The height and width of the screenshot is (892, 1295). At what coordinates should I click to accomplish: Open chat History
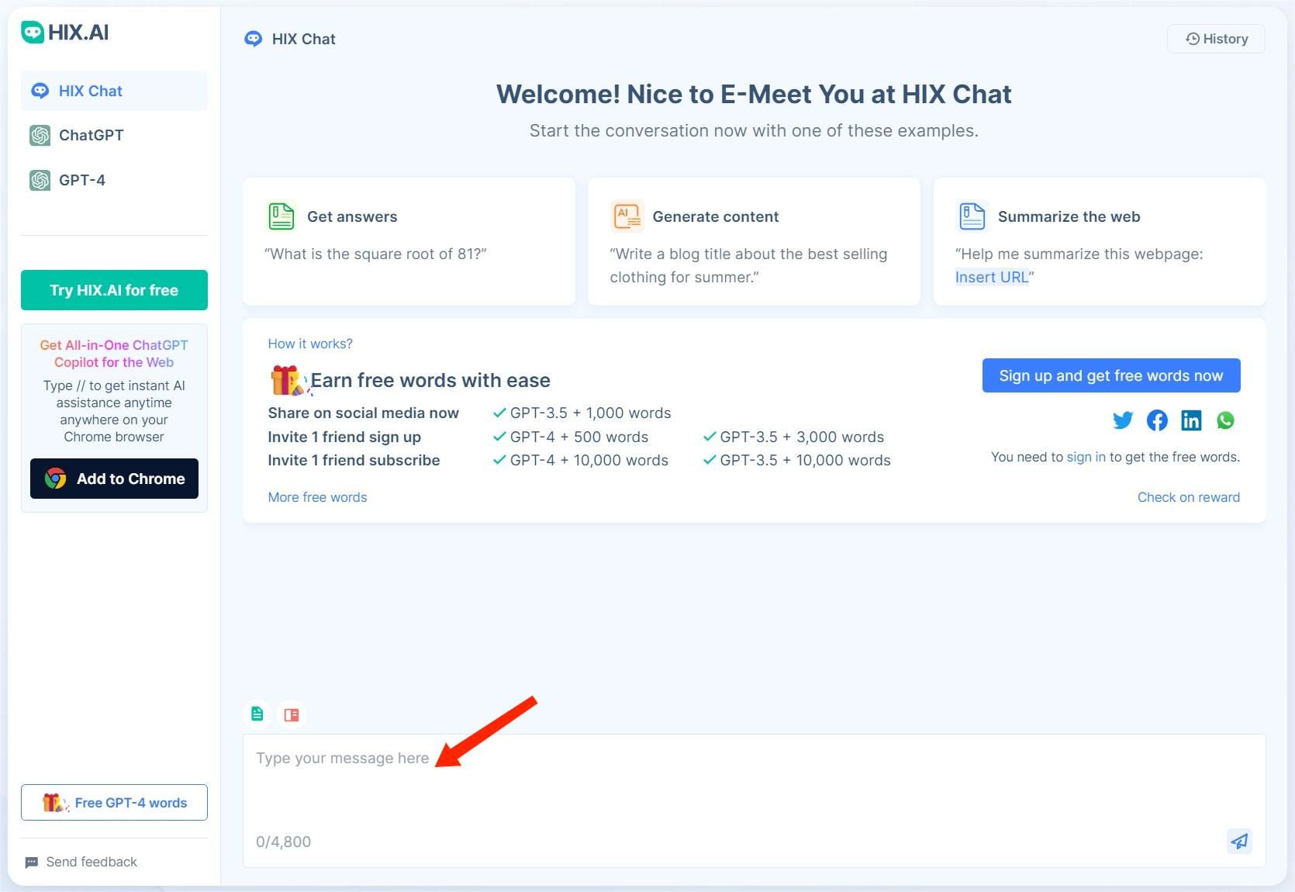click(1216, 39)
